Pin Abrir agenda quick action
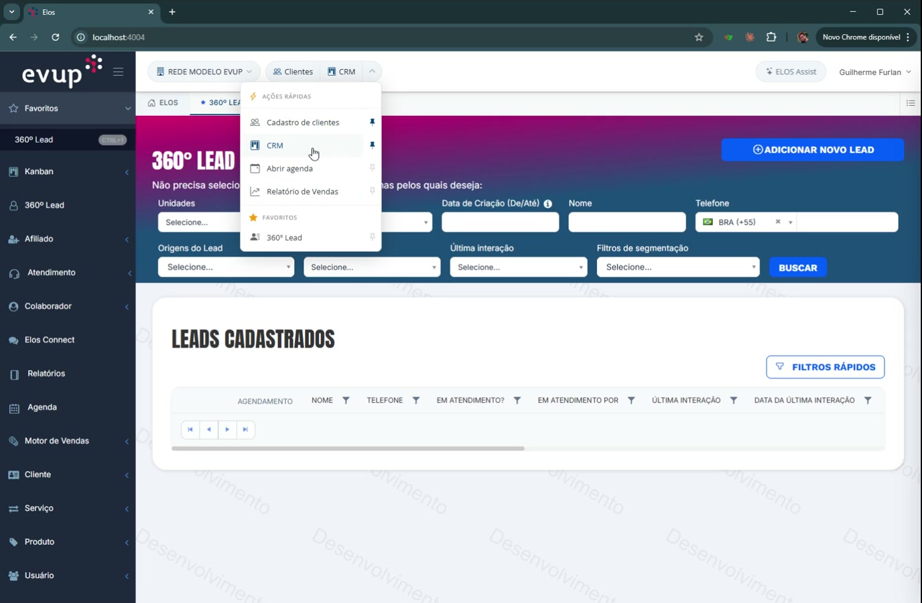This screenshot has height=603, width=922. (x=372, y=168)
